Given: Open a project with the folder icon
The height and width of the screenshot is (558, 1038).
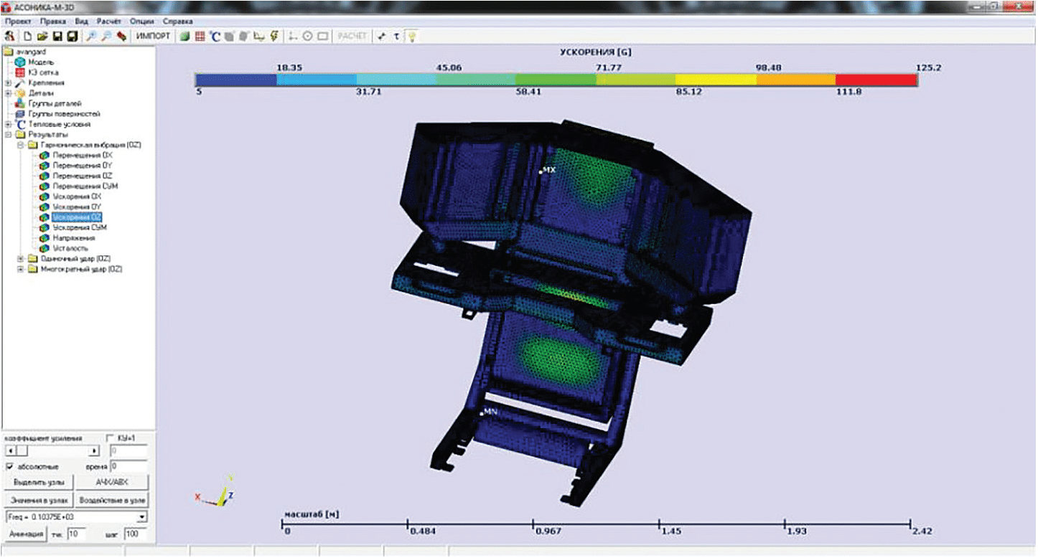Looking at the screenshot, I should [42, 36].
